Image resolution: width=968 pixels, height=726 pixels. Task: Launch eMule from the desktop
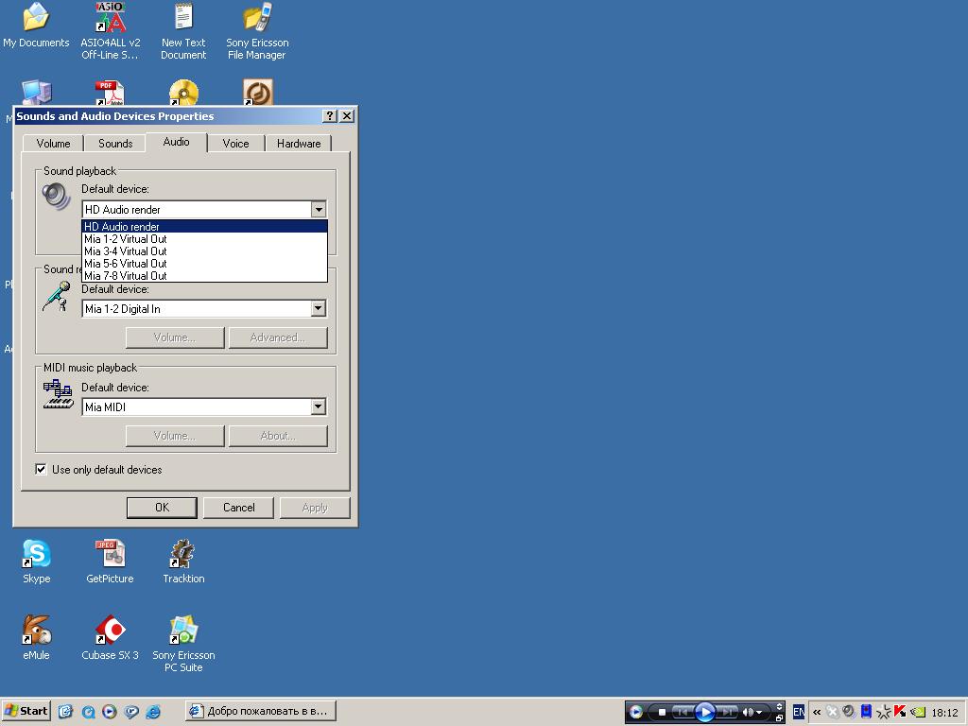click(37, 638)
